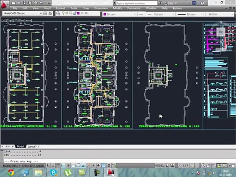Toggle the MODEL space button in status bar
The width and height of the screenshot is (236, 177).
click(159, 166)
